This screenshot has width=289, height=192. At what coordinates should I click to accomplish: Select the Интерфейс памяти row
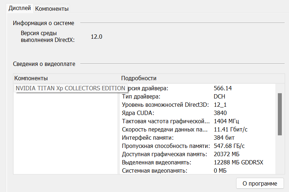[x=148, y=138]
